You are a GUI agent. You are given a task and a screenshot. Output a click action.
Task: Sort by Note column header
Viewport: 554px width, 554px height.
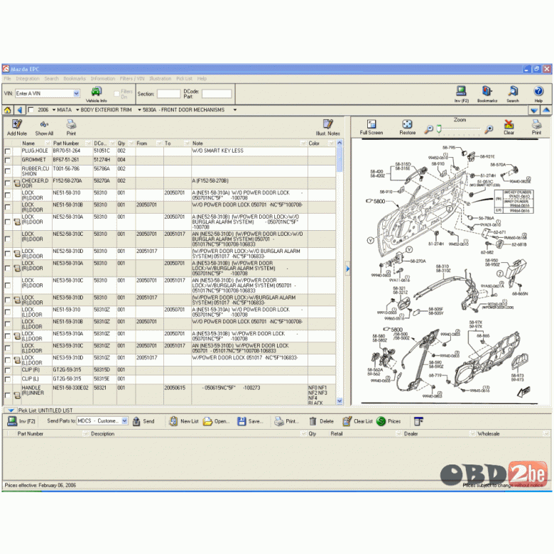point(249,143)
